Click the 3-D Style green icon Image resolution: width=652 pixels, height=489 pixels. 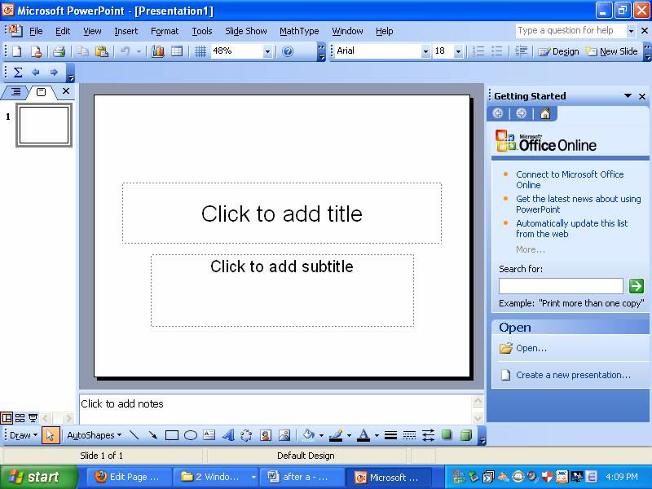[x=466, y=435]
